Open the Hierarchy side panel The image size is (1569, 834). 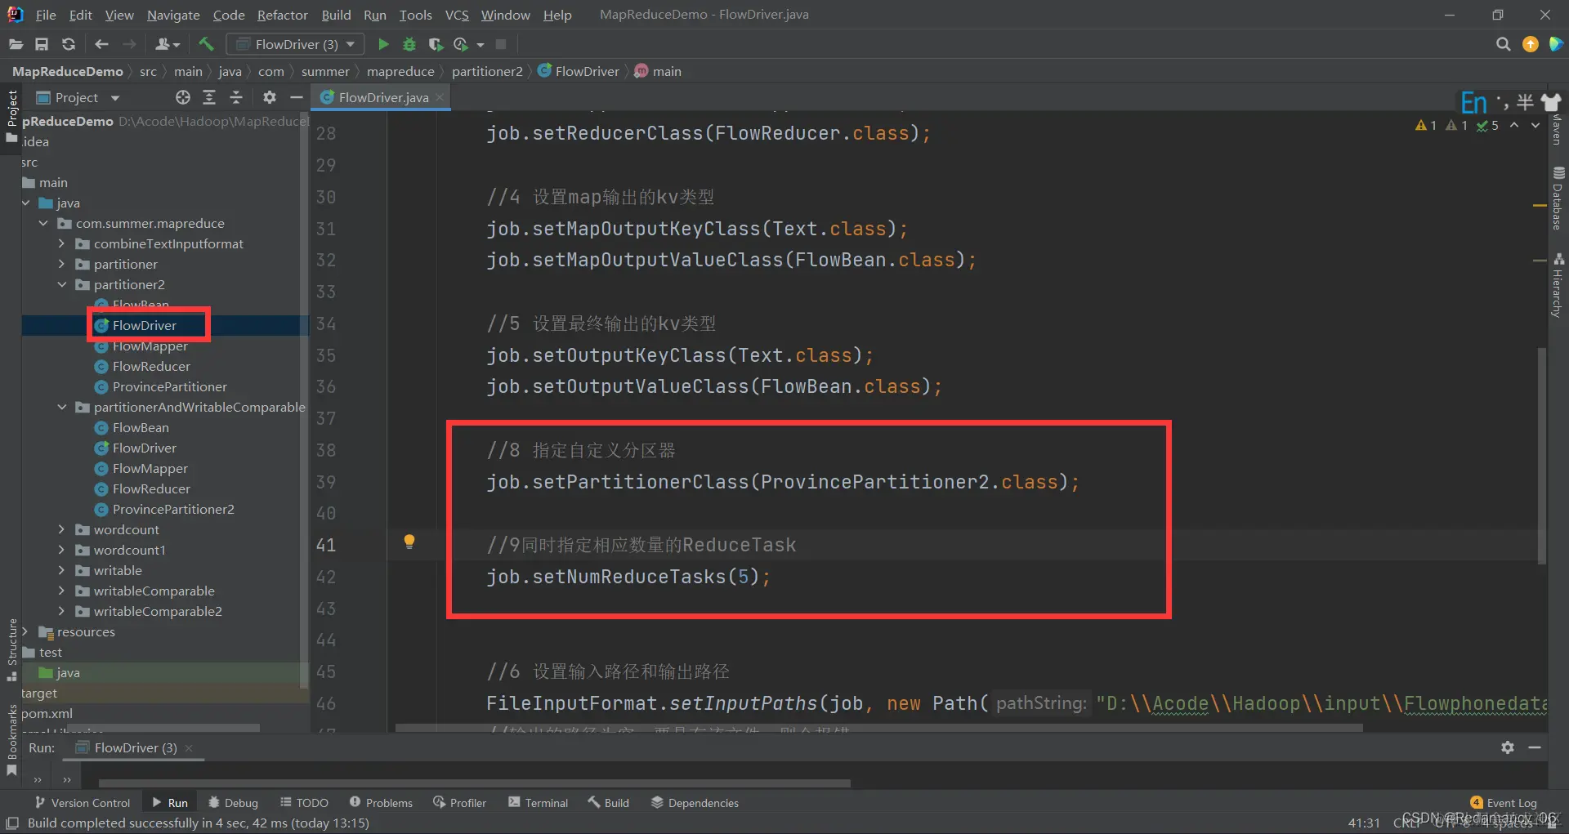click(1558, 285)
